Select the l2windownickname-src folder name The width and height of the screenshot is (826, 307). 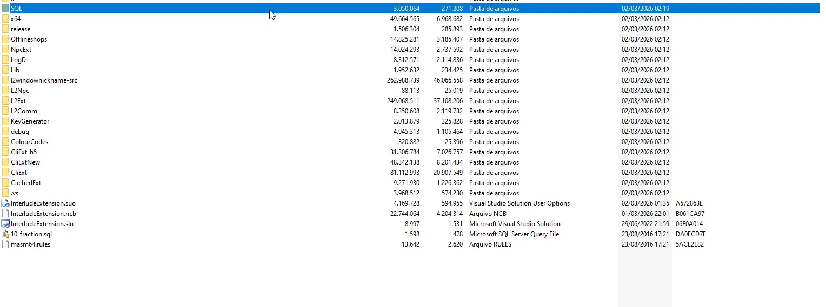pos(44,80)
